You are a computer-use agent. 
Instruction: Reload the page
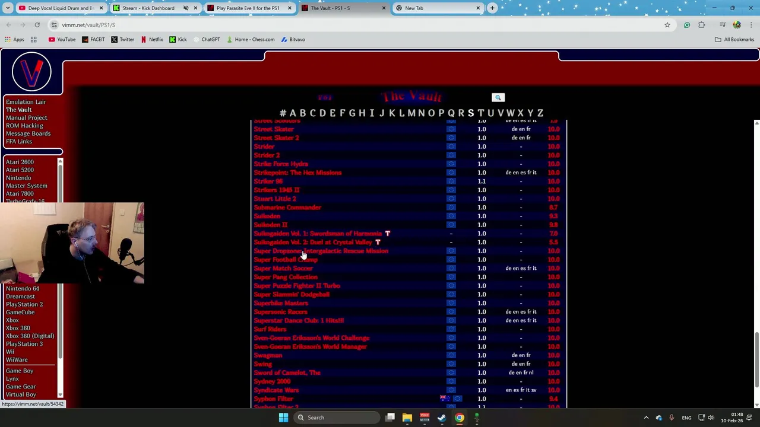point(37,25)
